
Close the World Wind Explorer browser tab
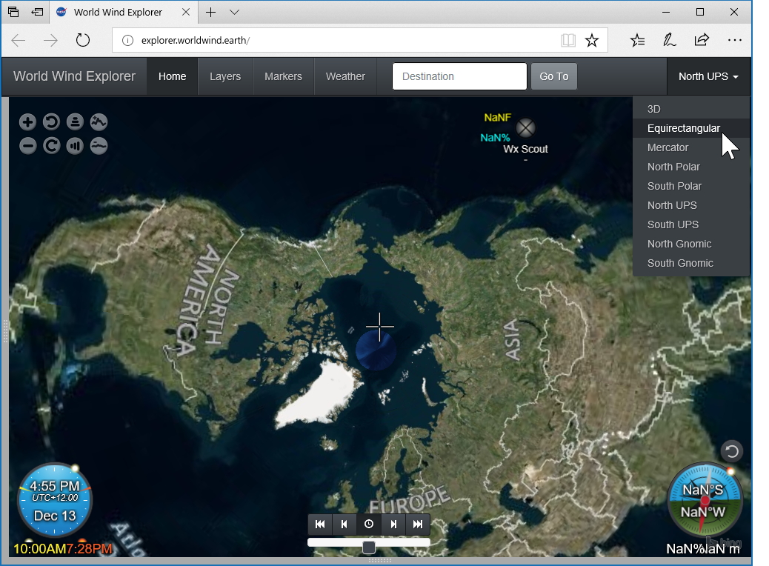tap(186, 13)
